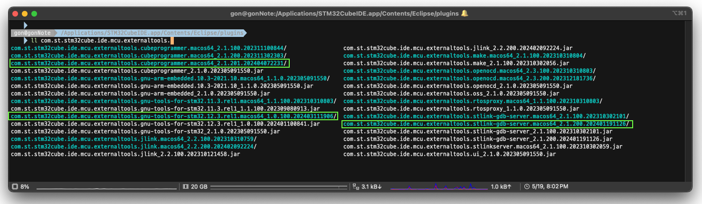Viewport: 702px width, 204px height.
Task: Select jlink.macos64_2.2.200.202402092224 directory entry
Action: pyautogui.click(x=133, y=146)
